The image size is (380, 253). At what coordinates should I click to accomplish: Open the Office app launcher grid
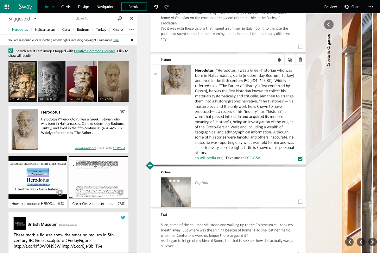point(6,6)
